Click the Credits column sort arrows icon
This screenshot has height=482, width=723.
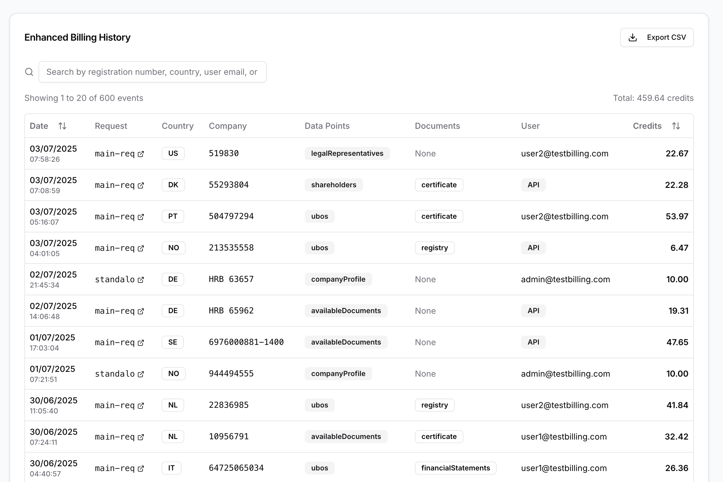676,126
